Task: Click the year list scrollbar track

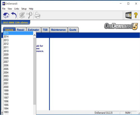Action: [x=34, y=71]
